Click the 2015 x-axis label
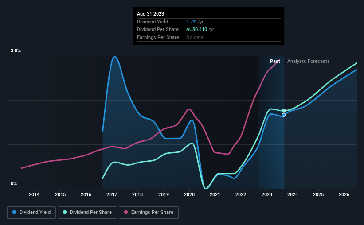364x225 pixels. point(60,194)
